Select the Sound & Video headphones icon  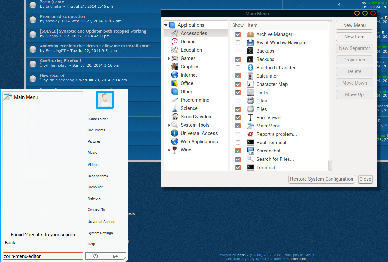[175, 117]
